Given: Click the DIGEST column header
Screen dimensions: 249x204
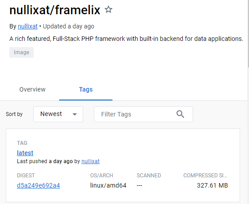Looking at the screenshot, I should tap(26, 176).
